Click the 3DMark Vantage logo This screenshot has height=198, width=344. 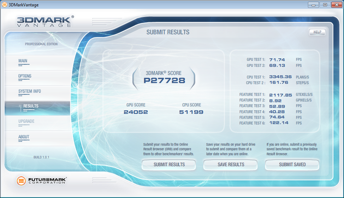pos(45,22)
